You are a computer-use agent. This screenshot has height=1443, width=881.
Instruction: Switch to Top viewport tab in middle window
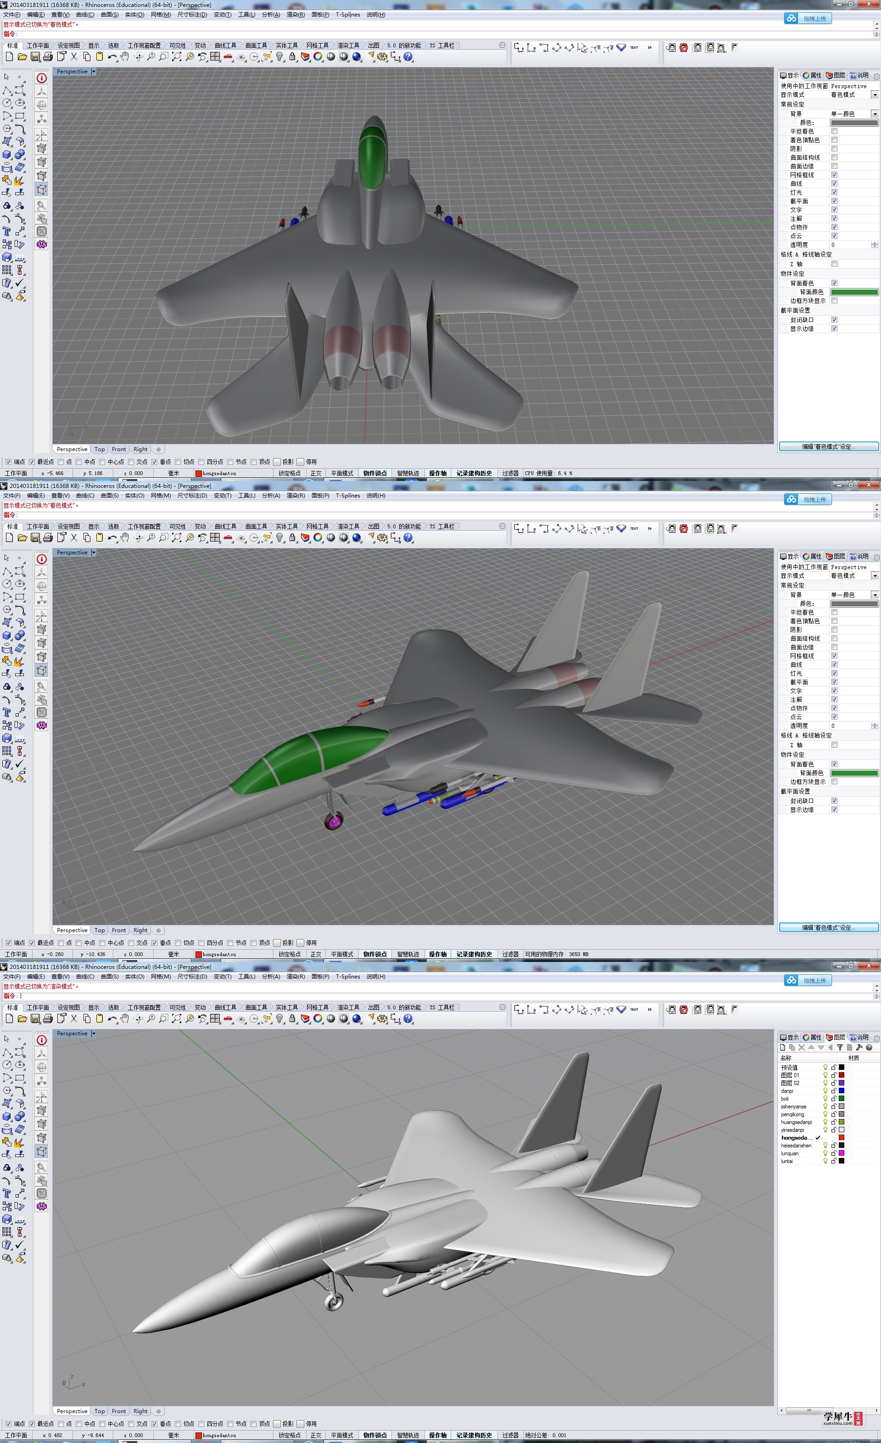[x=100, y=930]
